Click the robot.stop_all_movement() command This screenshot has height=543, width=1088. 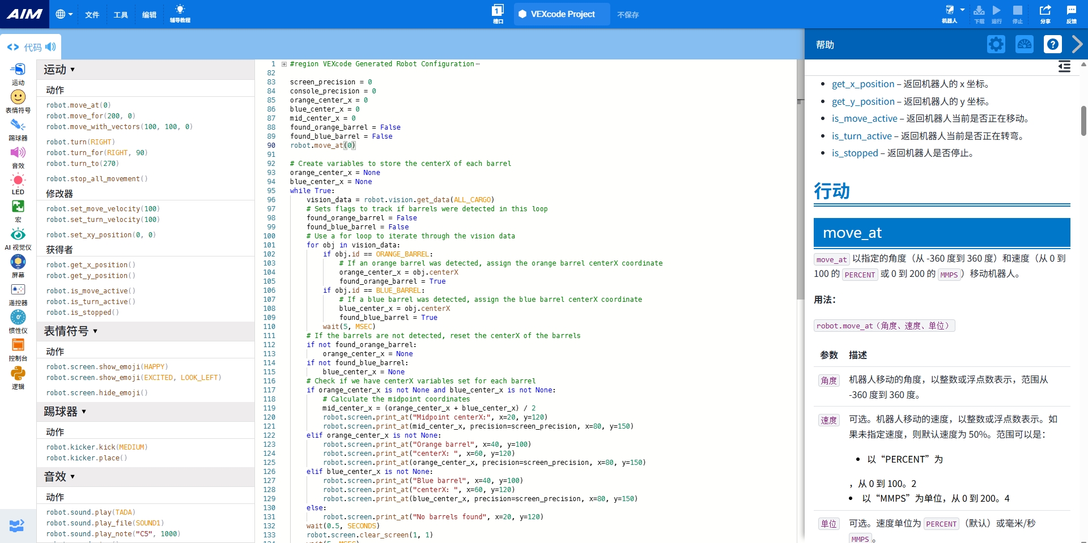[x=97, y=179]
